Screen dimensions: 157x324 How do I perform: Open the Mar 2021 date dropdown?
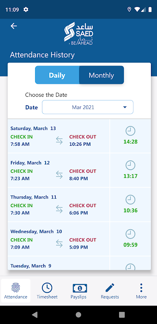click(x=88, y=107)
